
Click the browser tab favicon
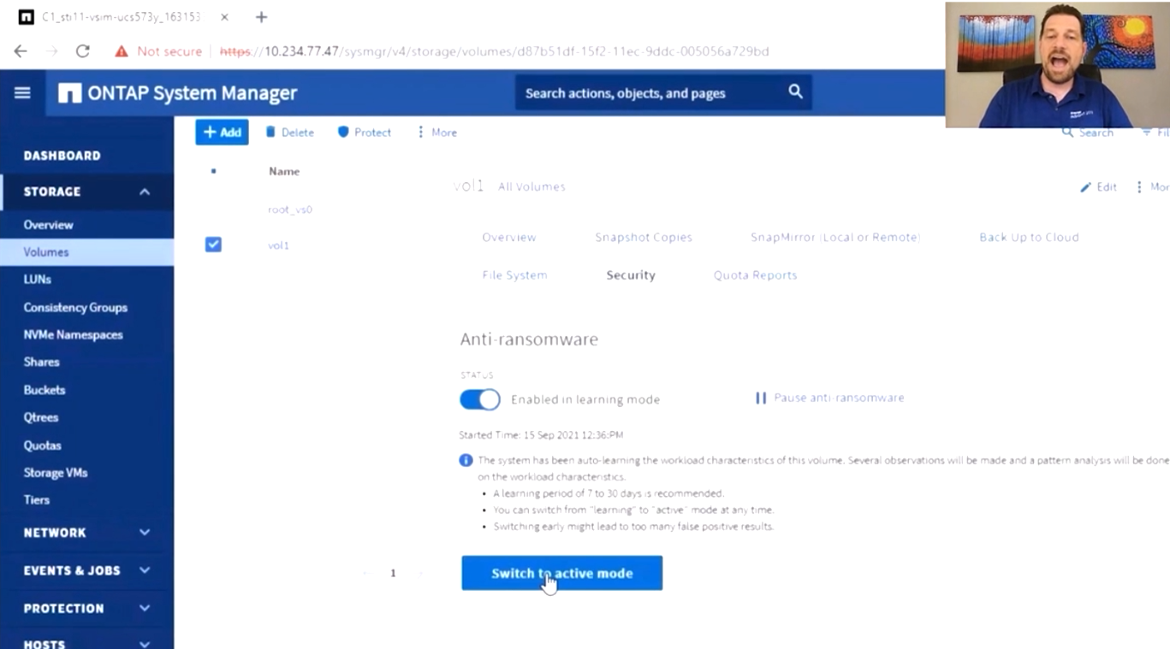27,17
